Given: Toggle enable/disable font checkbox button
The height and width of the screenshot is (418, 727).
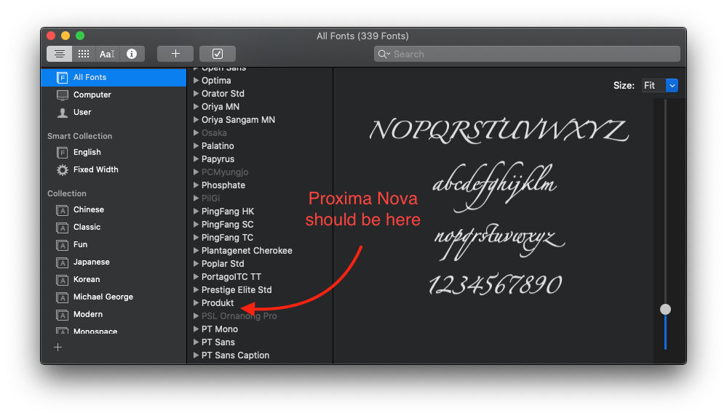Looking at the screenshot, I should 218,54.
